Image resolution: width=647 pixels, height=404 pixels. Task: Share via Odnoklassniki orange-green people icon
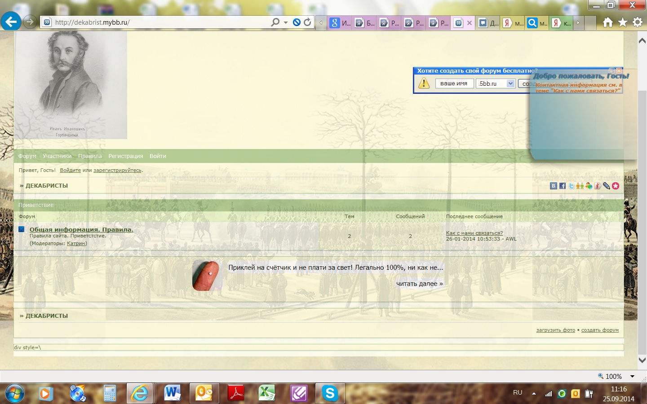click(x=580, y=186)
